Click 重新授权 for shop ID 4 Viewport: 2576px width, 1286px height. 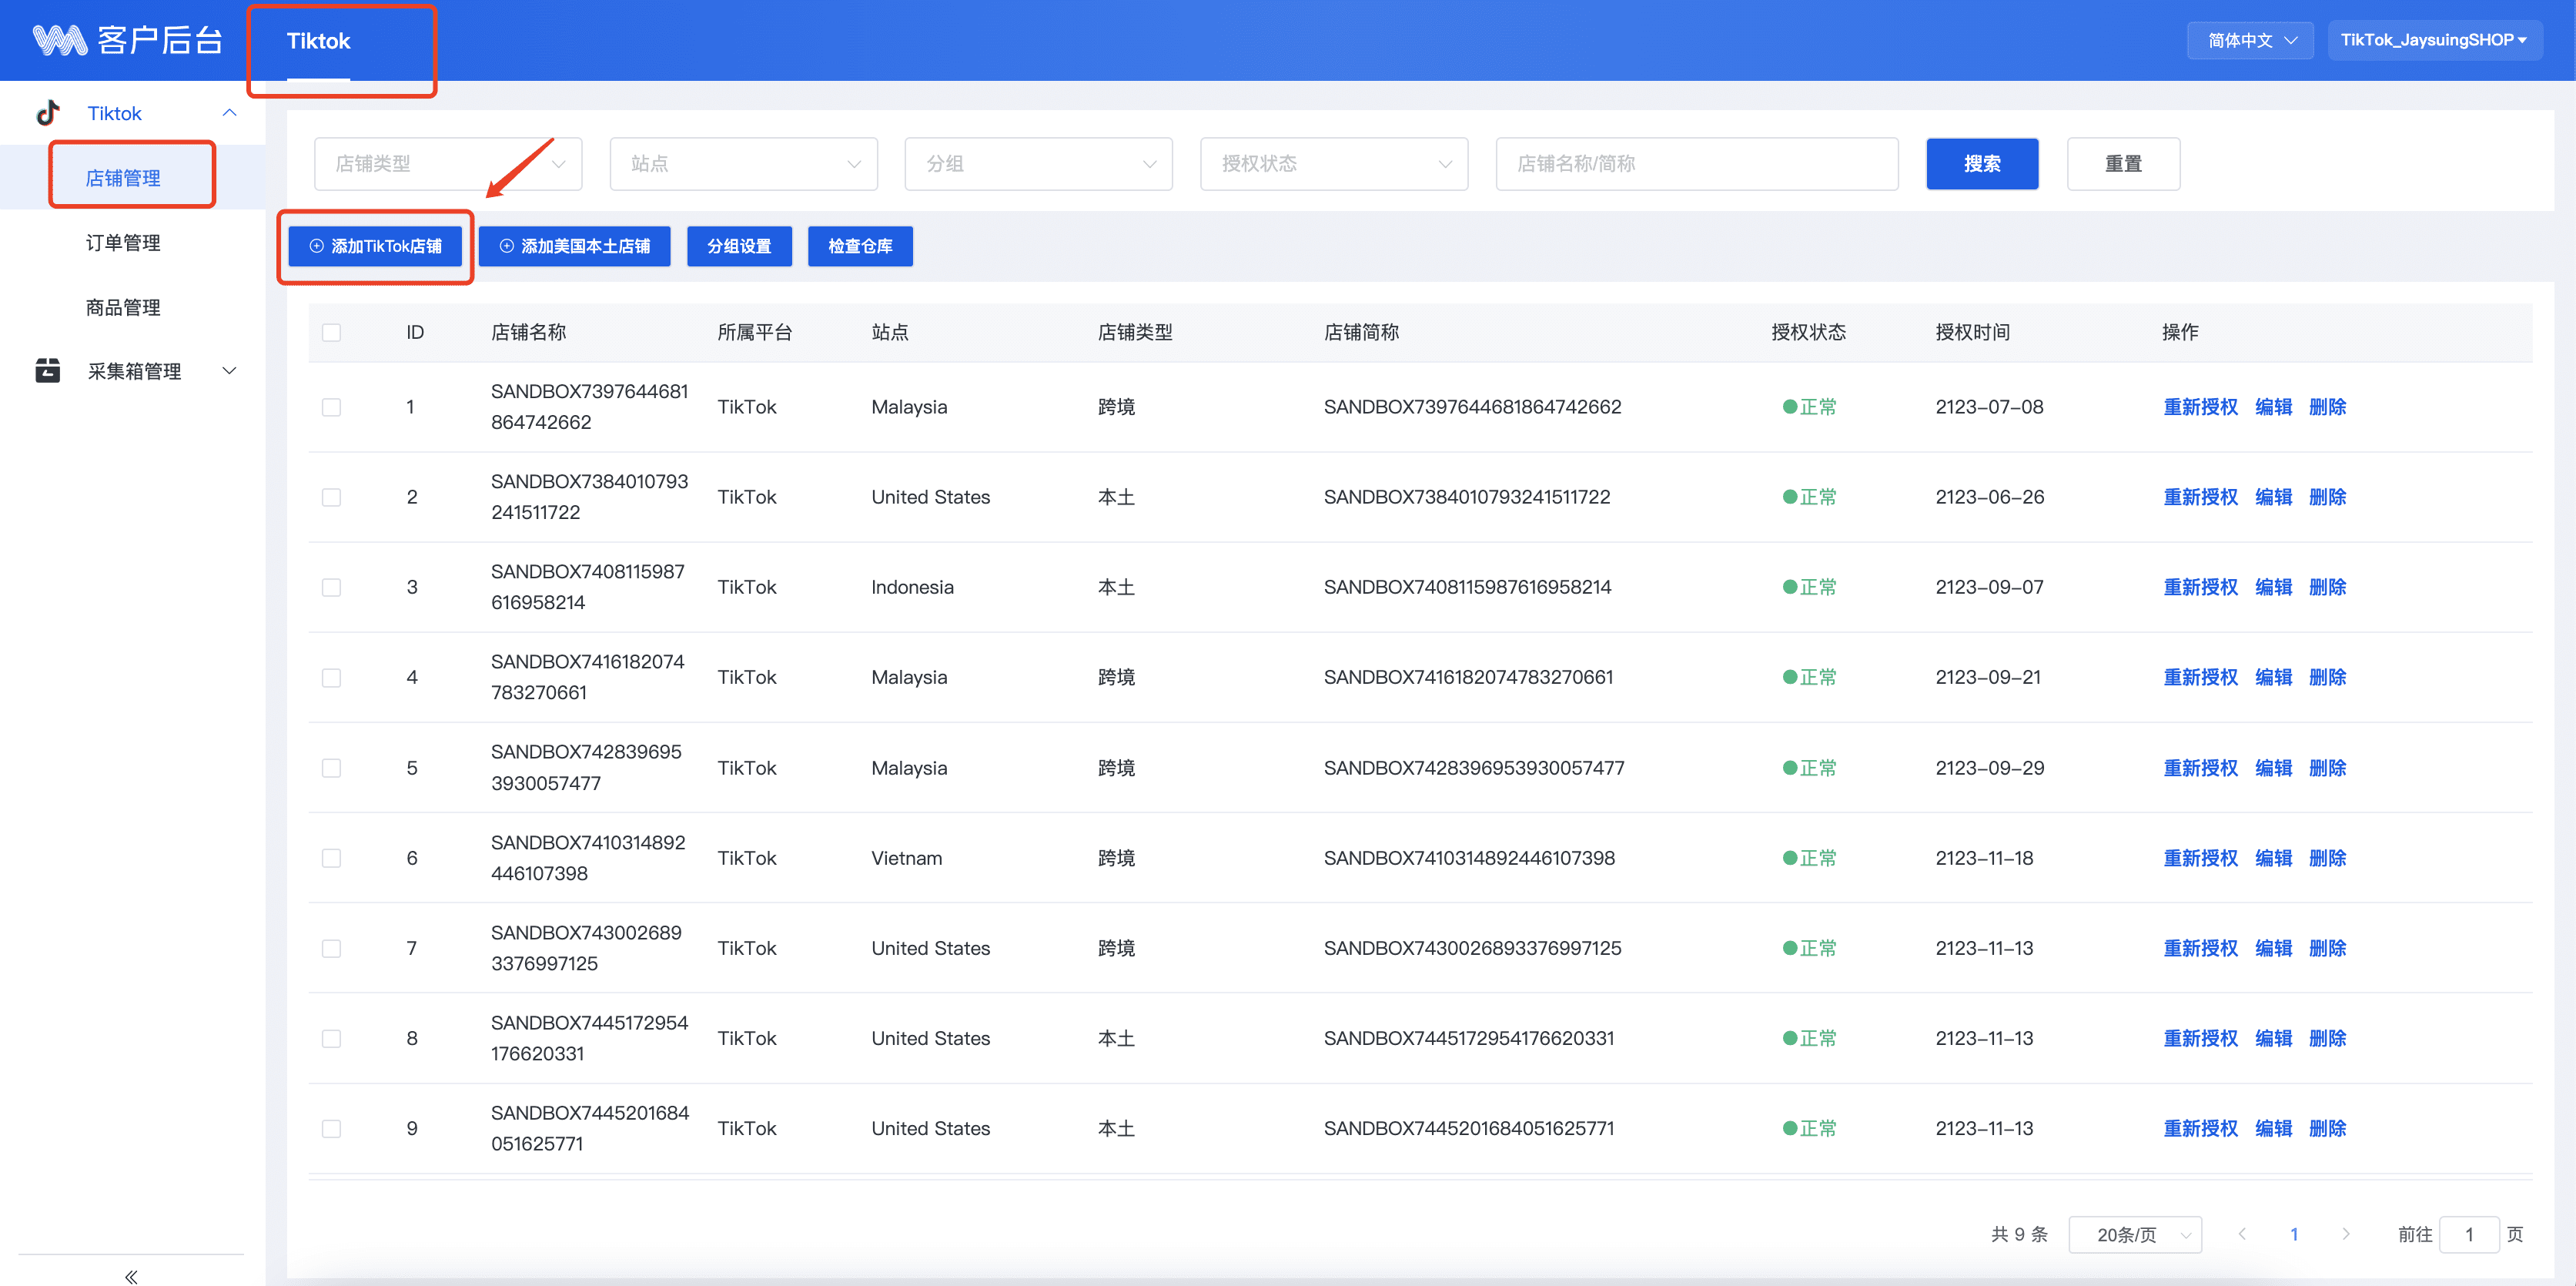(x=2200, y=677)
